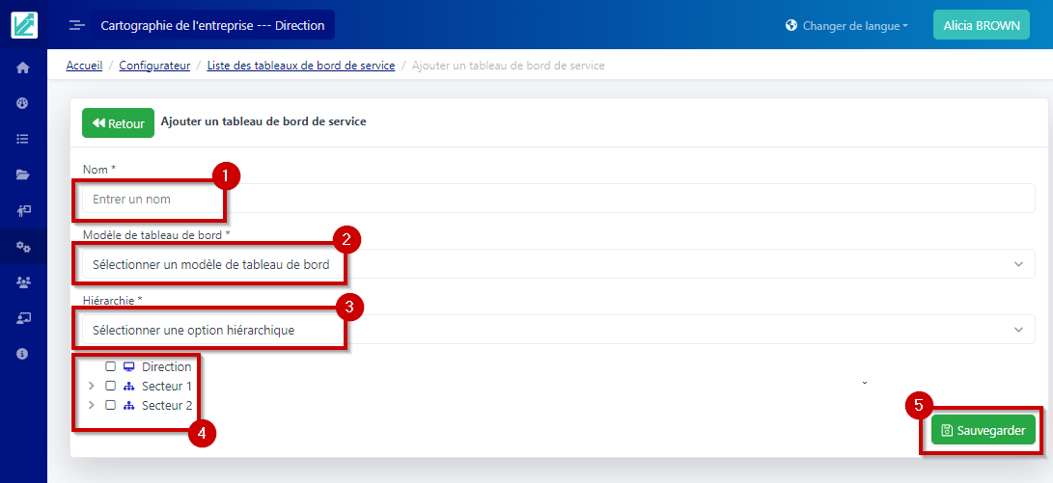Image resolution: width=1053 pixels, height=483 pixels.
Task: Open the Hiérarchie dropdown
Action: click(559, 330)
